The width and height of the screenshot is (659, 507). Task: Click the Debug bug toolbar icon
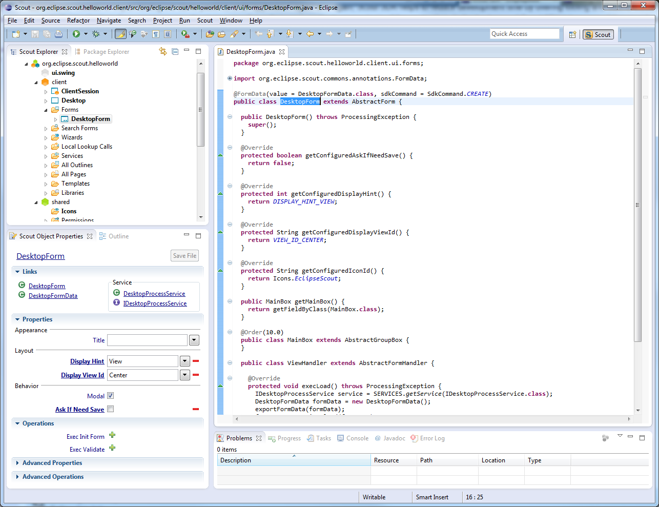96,34
